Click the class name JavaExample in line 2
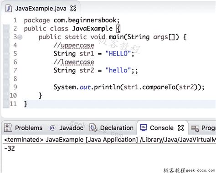216x173 pixels. [x=93, y=29]
